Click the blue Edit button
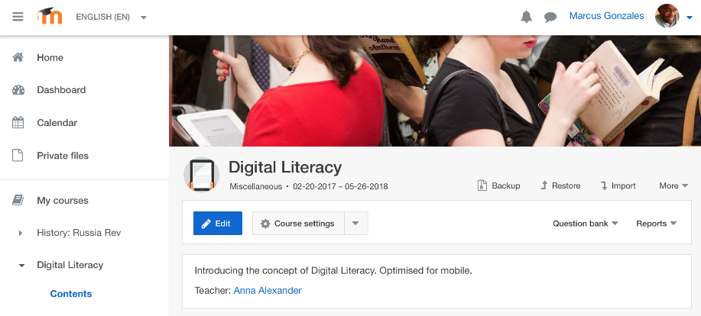 coord(218,223)
